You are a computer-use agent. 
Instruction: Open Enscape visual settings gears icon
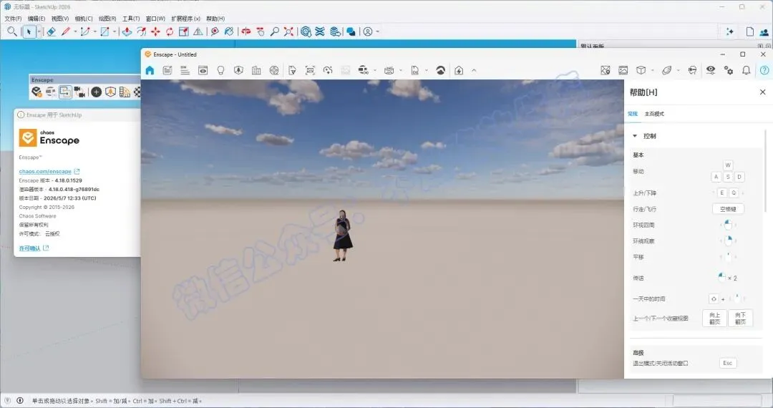(728, 70)
